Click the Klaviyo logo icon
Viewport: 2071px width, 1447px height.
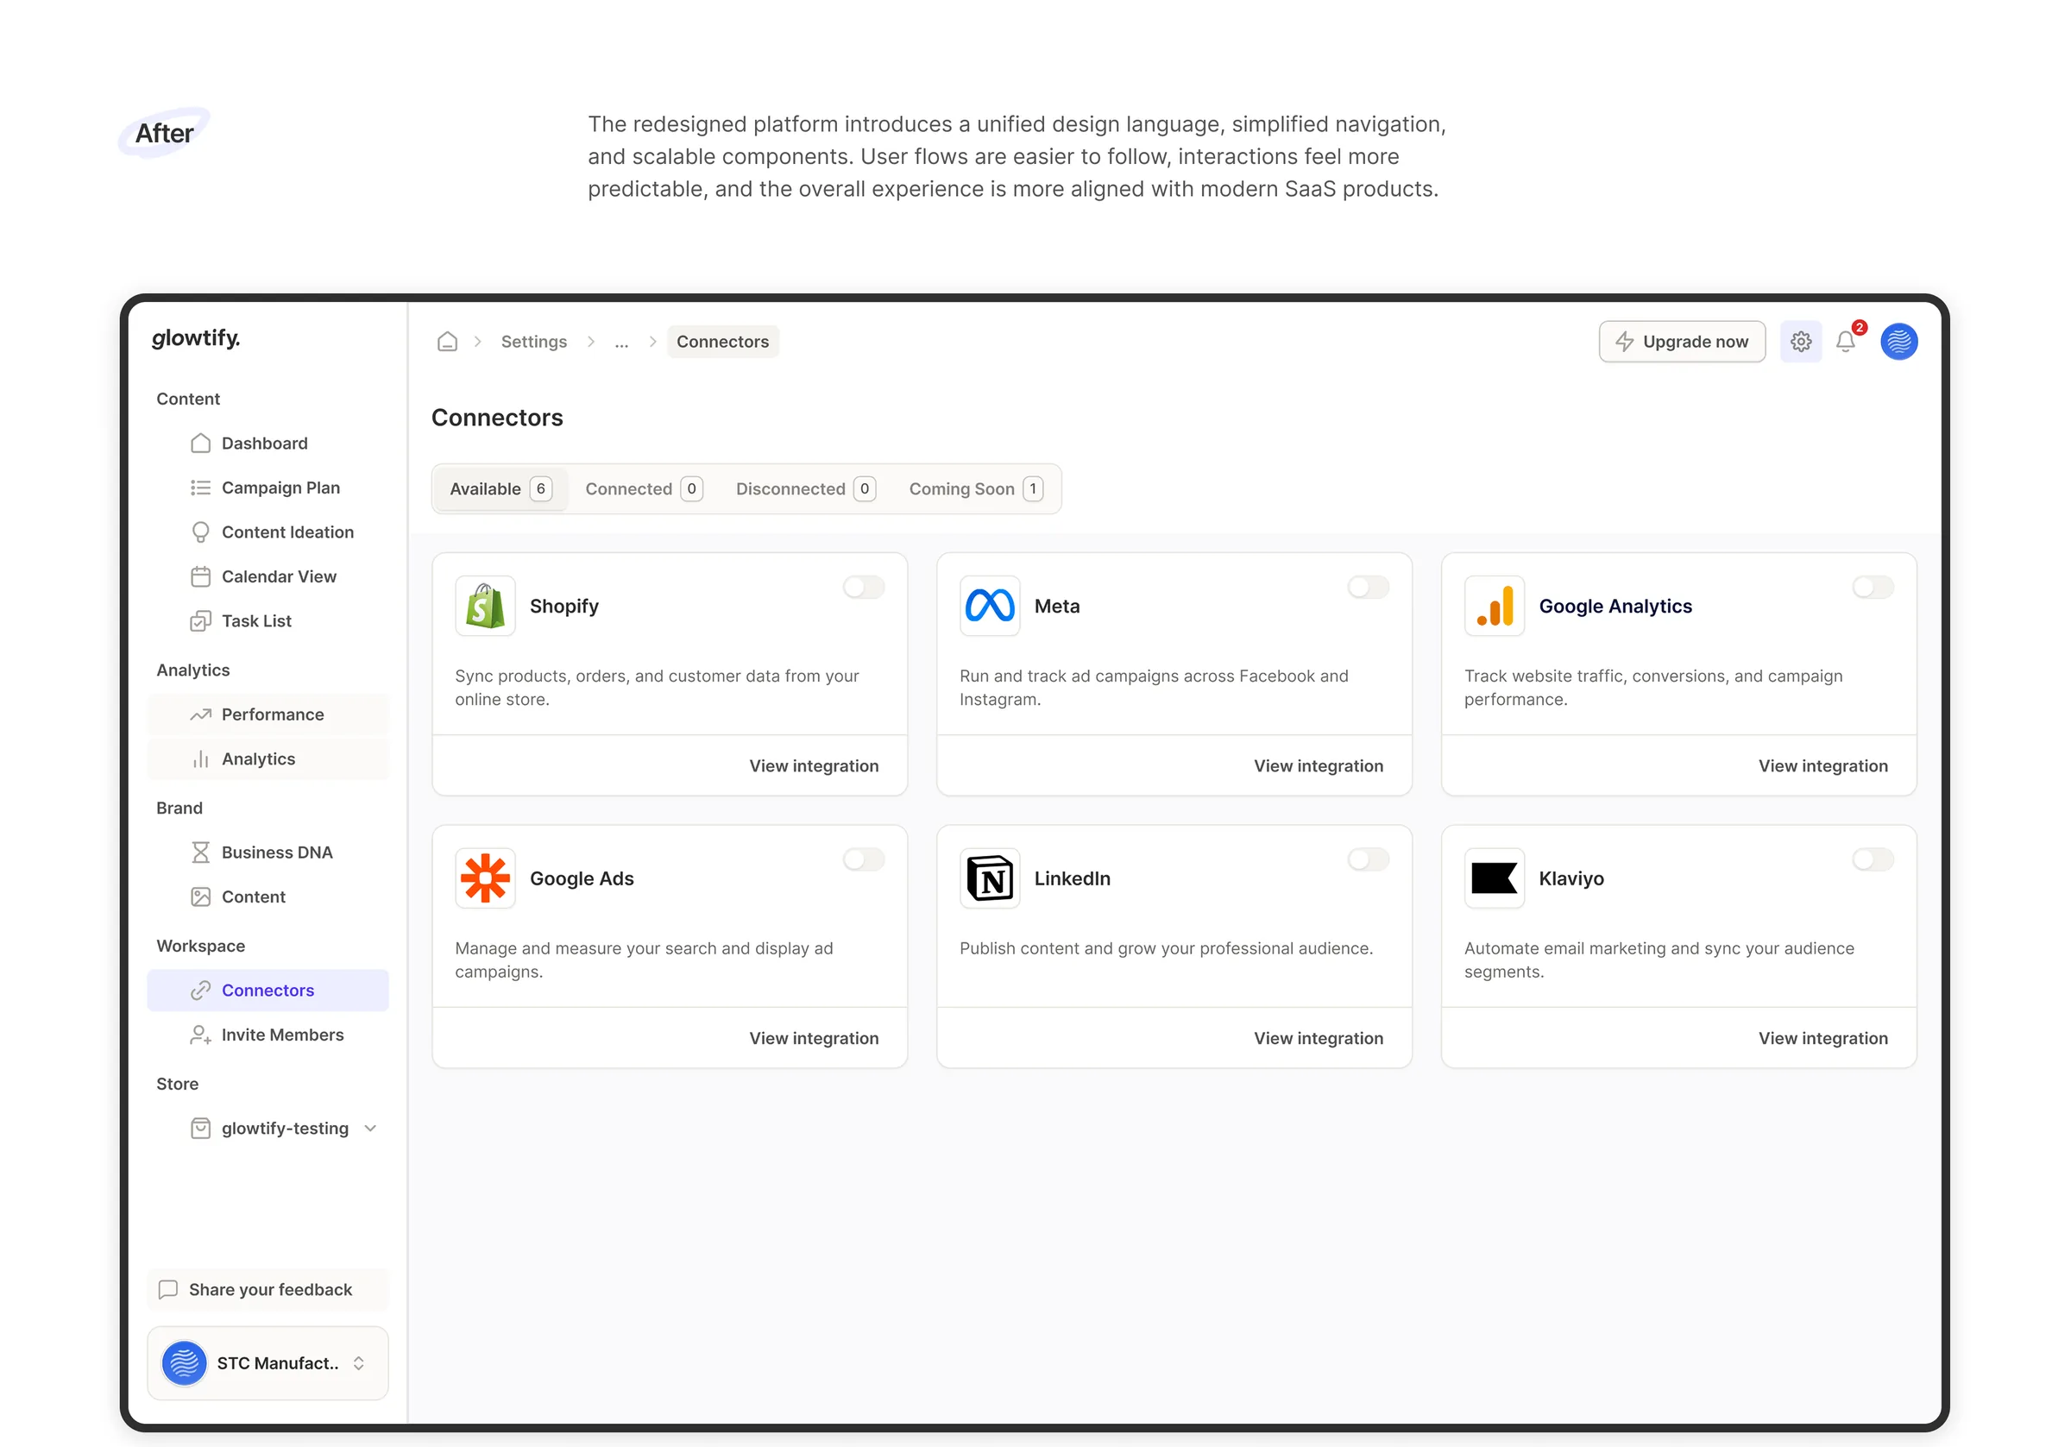point(1495,878)
